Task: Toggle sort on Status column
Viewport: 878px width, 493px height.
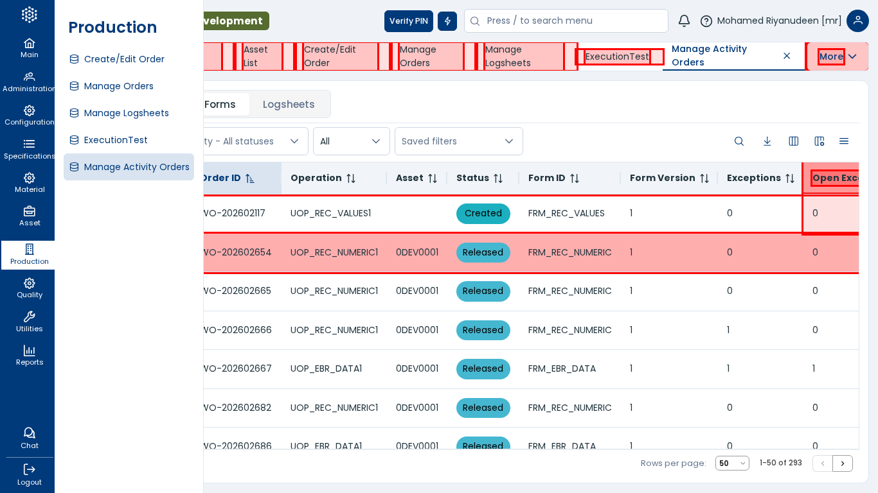Action: pyautogui.click(x=498, y=178)
